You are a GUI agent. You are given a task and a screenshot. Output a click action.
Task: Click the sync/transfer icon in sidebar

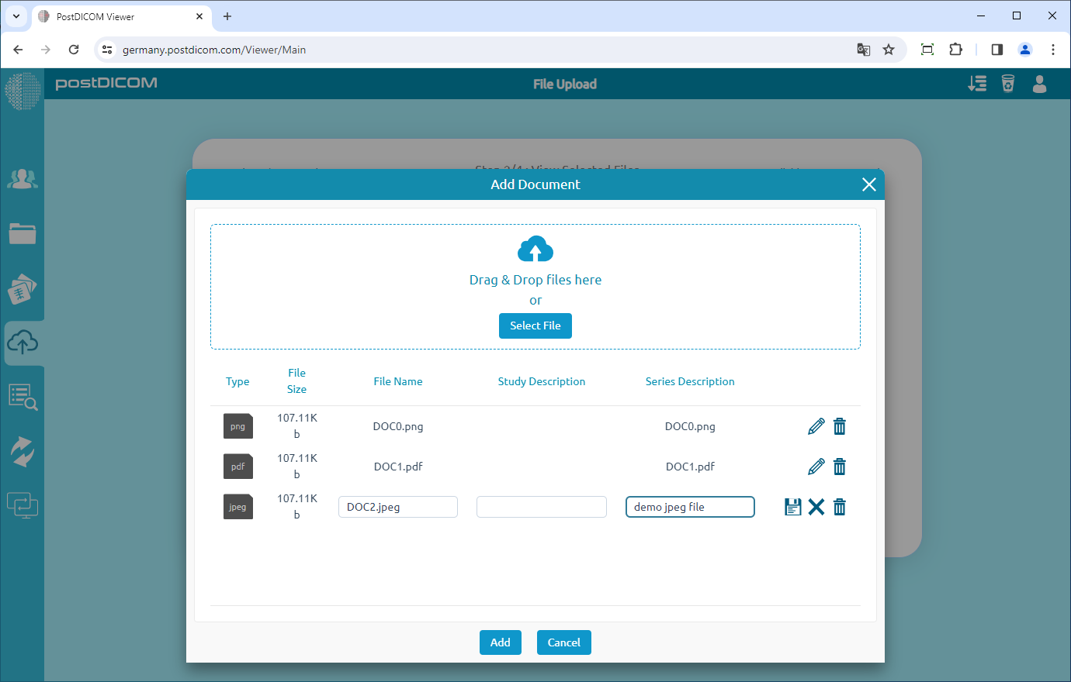click(23, 451)
